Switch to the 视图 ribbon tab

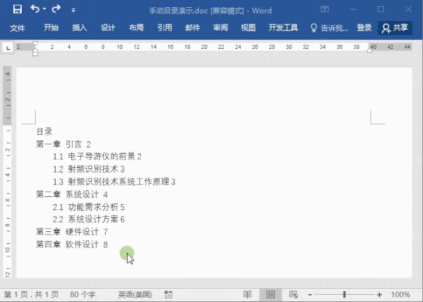pos(249,28)
